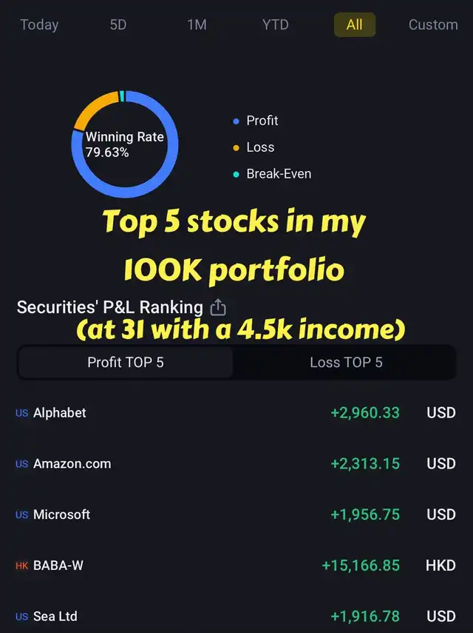Open Microsoft stock details
The image size is (473, 633).
pyautogui.click(x=236, y=515)
